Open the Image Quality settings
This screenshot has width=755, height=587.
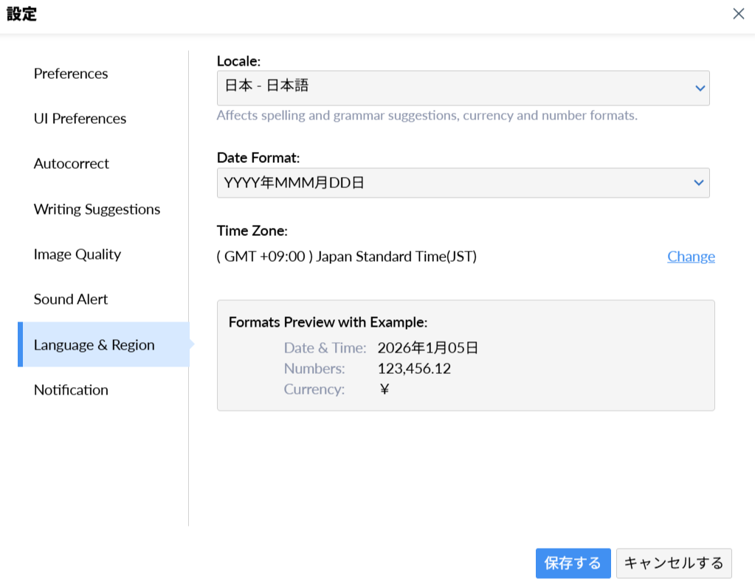77,254
